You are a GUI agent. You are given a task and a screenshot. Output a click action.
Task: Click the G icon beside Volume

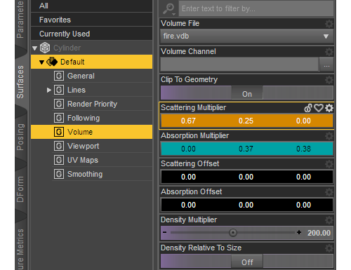[59, 132]
